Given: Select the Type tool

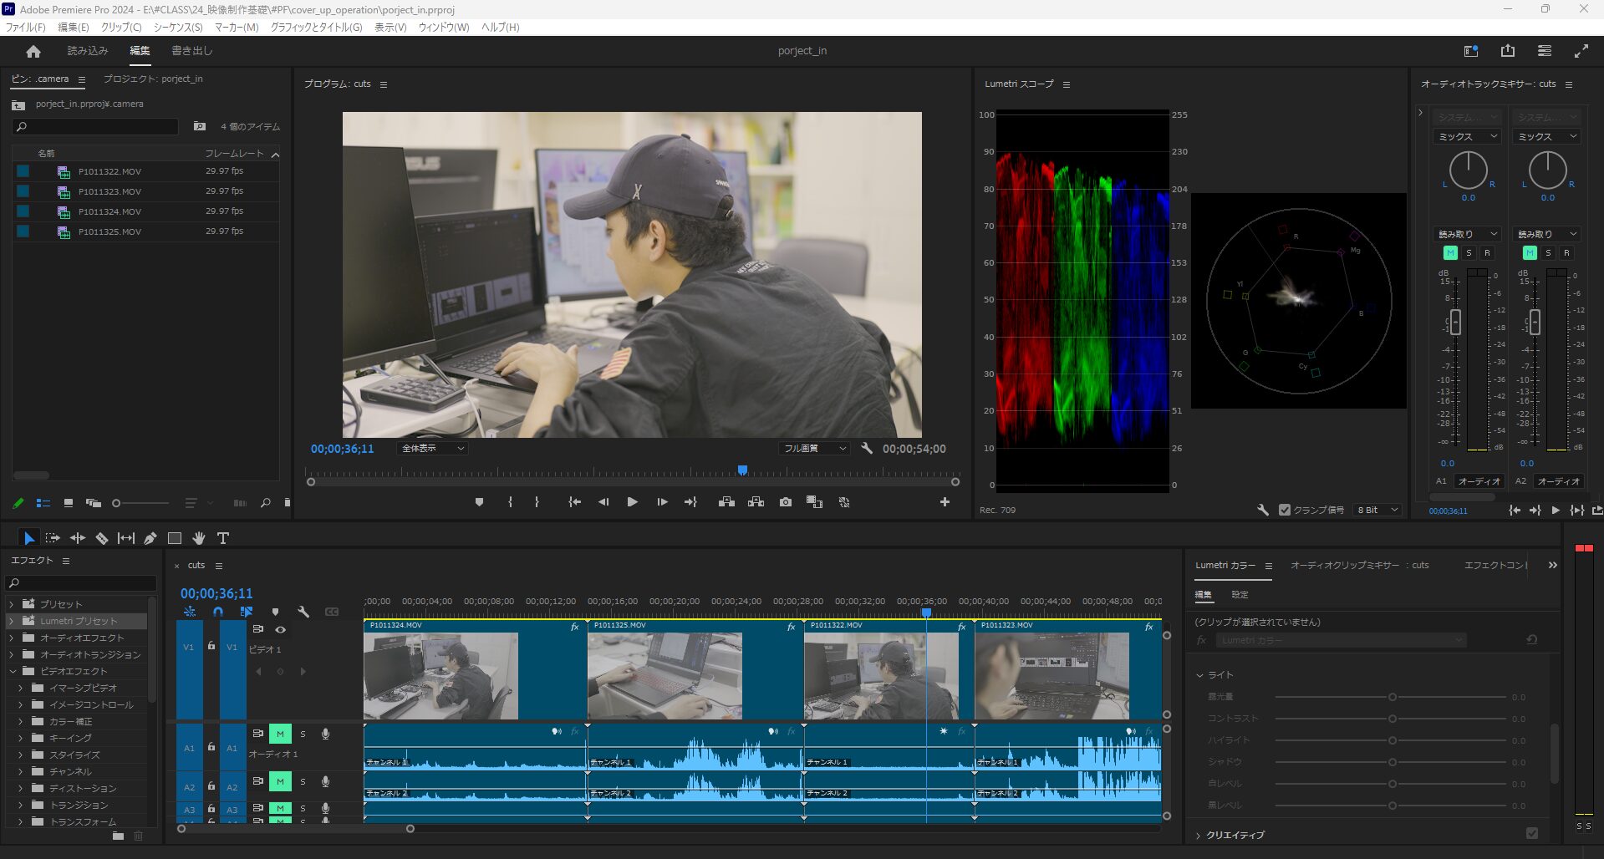Looking at the screenshot, I should coord(223,538).
